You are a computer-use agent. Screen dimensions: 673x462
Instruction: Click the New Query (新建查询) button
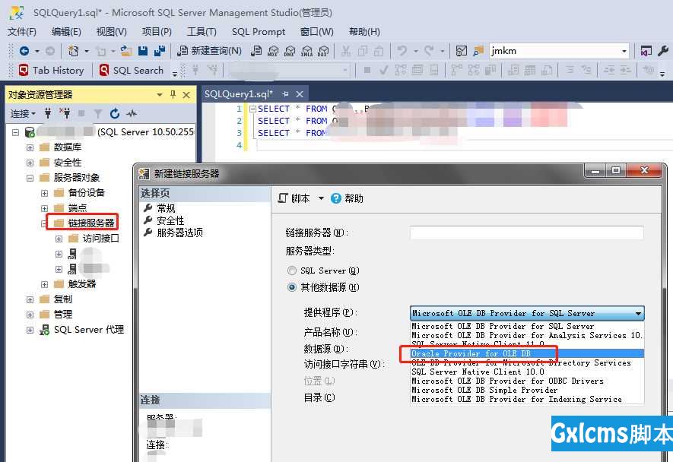[210, 51]
